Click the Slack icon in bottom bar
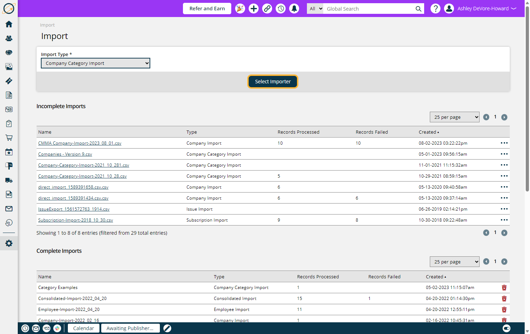 coord(57,328)
